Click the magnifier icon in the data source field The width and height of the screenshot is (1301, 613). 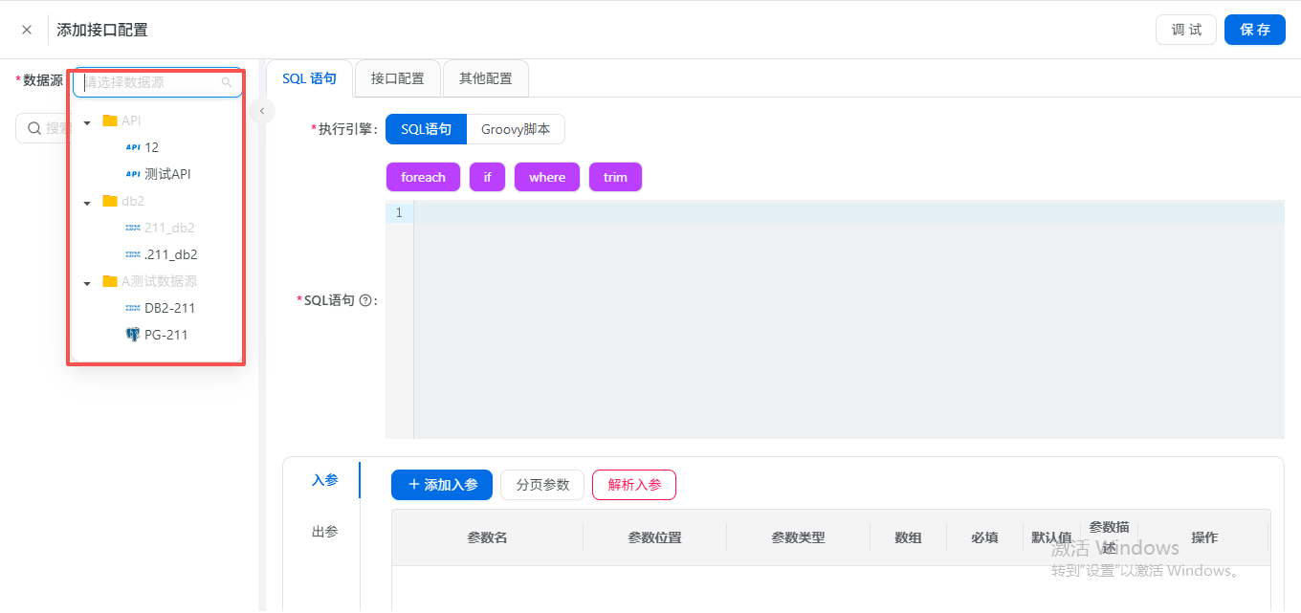227,82
